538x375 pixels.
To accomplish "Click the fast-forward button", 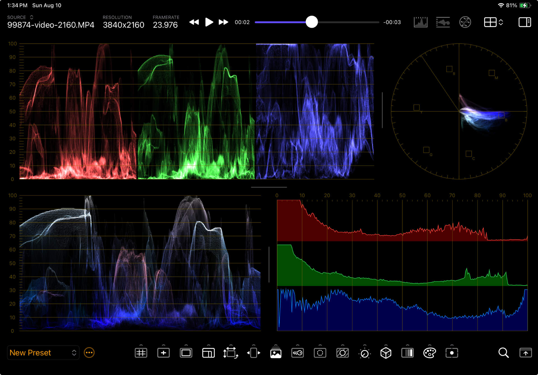I will [223, 22].
